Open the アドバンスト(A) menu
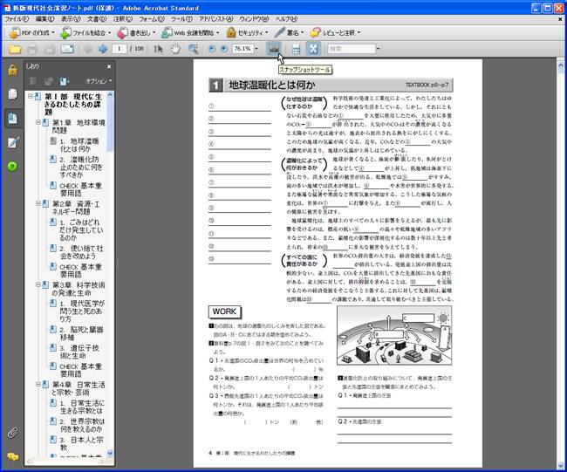567x472 pixels. point(216,19)
